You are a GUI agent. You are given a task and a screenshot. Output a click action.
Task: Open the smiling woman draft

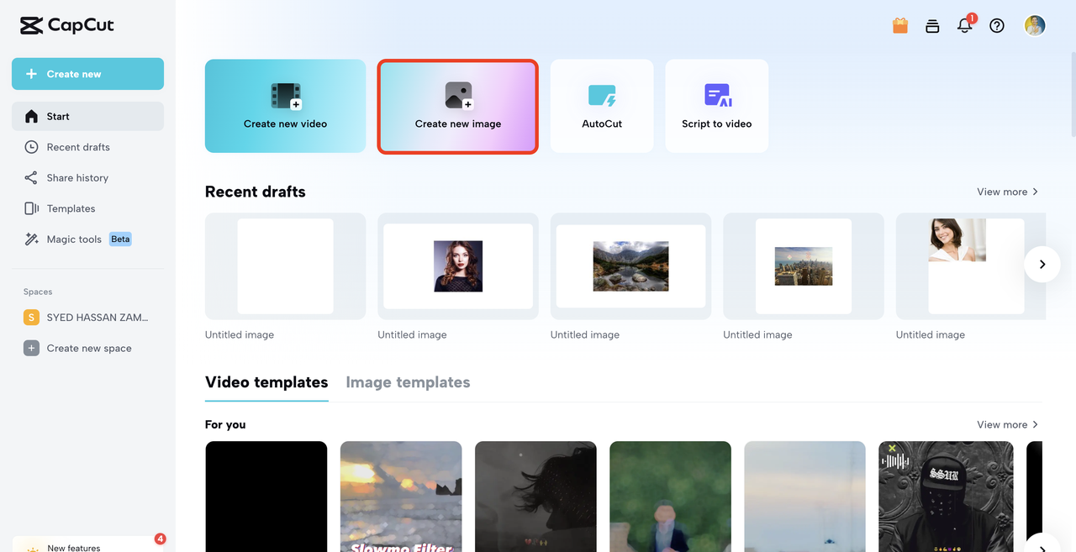click(971, 265)
